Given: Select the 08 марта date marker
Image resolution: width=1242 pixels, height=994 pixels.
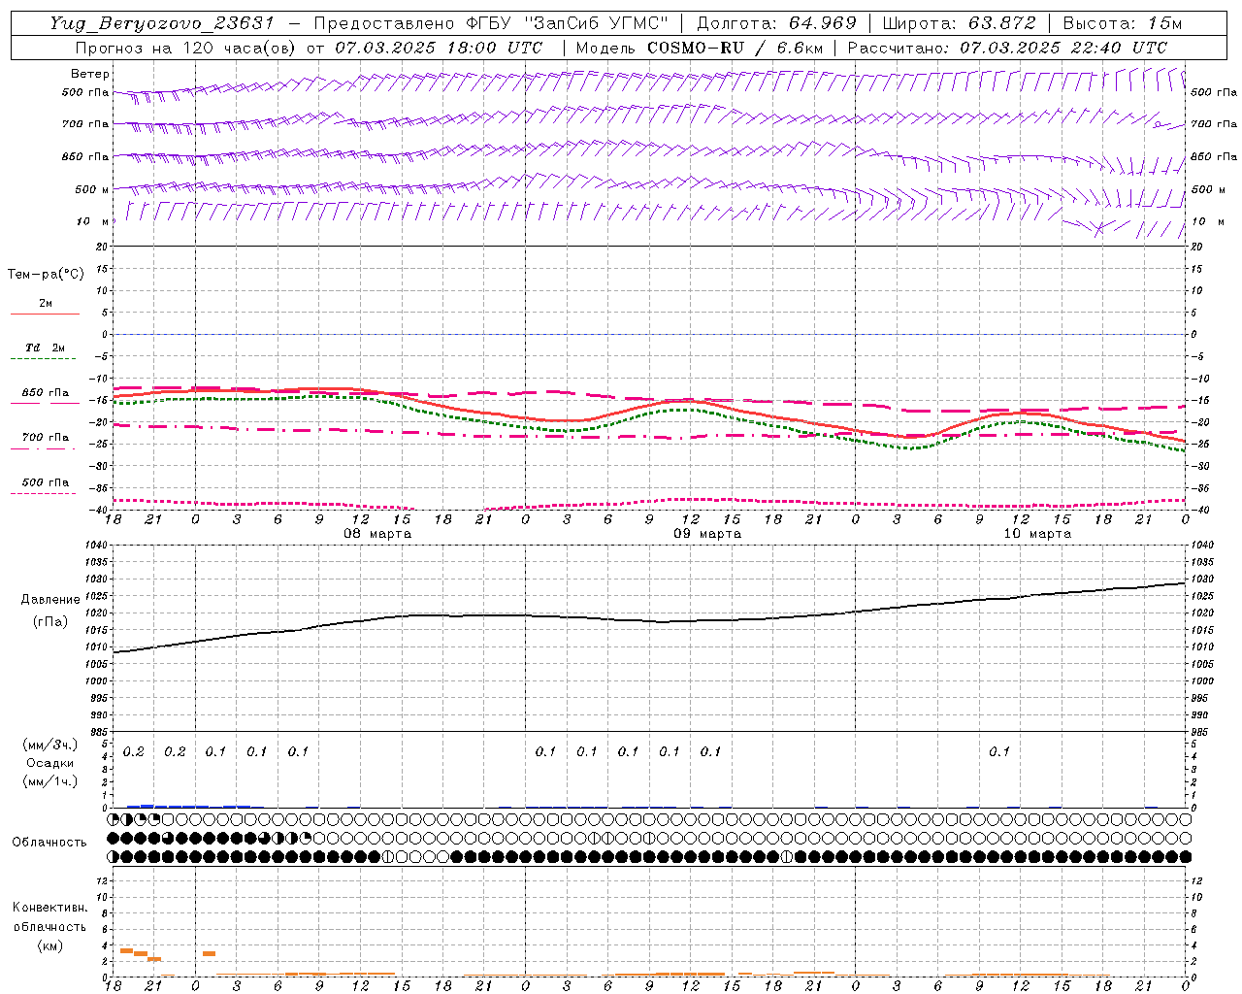Looking at the screenshot, I should coord(377,534).
